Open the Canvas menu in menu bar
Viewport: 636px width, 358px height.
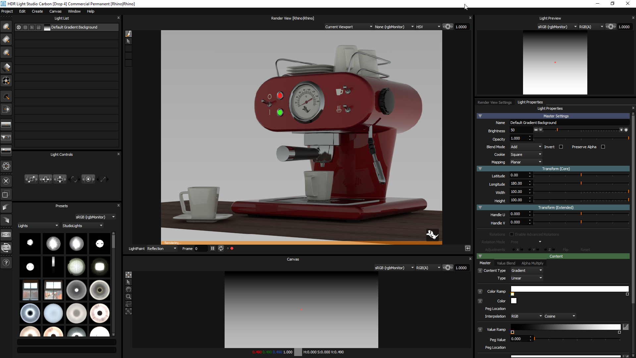[55, 11]
